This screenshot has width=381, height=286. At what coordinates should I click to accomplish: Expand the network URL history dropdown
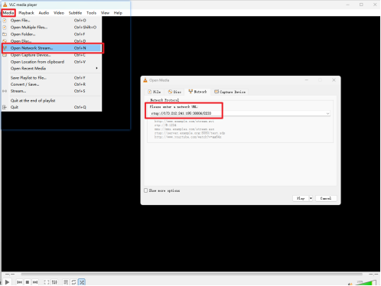click(328, 113)
